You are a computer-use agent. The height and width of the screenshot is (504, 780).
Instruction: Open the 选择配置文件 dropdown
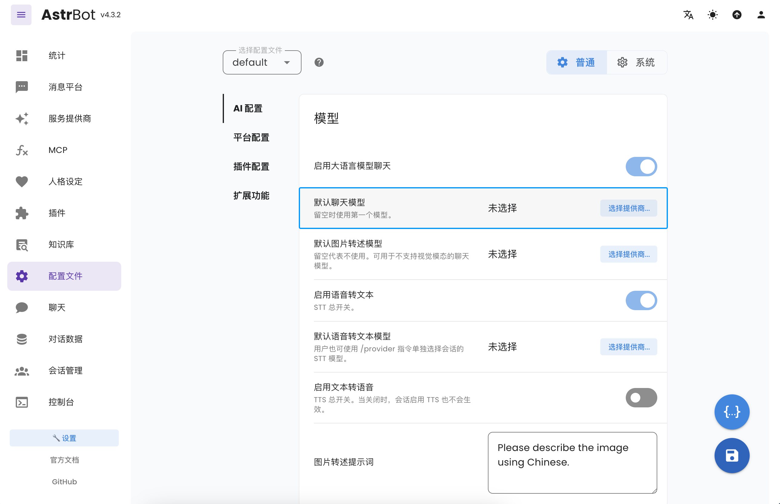(262, 62)
